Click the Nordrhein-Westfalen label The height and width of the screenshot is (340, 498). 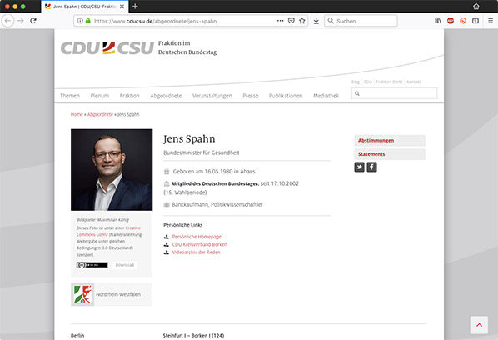(118, 294)
